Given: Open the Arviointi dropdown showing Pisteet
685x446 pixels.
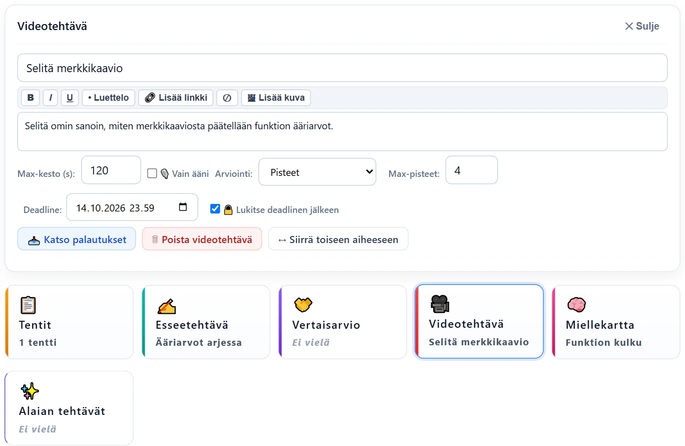Looking at the screenshot, I should click(317, 172).
